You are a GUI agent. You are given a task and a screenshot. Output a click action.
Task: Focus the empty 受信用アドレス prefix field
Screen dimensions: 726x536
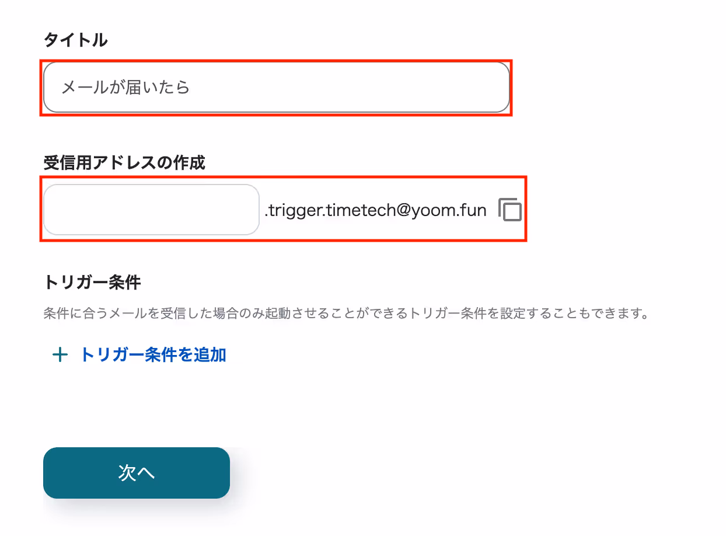(151, 210)
